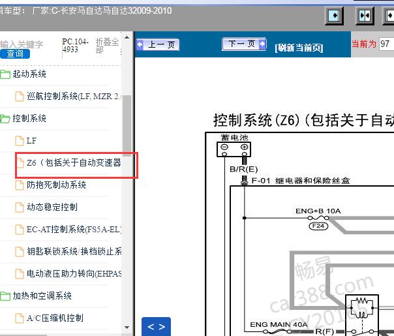Viewport: 394px width, 336px height.
Task: Open the LF document item
Action: (31, 141)
